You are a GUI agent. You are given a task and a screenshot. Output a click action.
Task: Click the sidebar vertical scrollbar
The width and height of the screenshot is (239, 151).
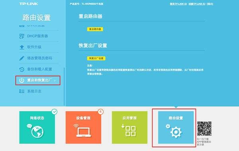click(x=64, y=87)
